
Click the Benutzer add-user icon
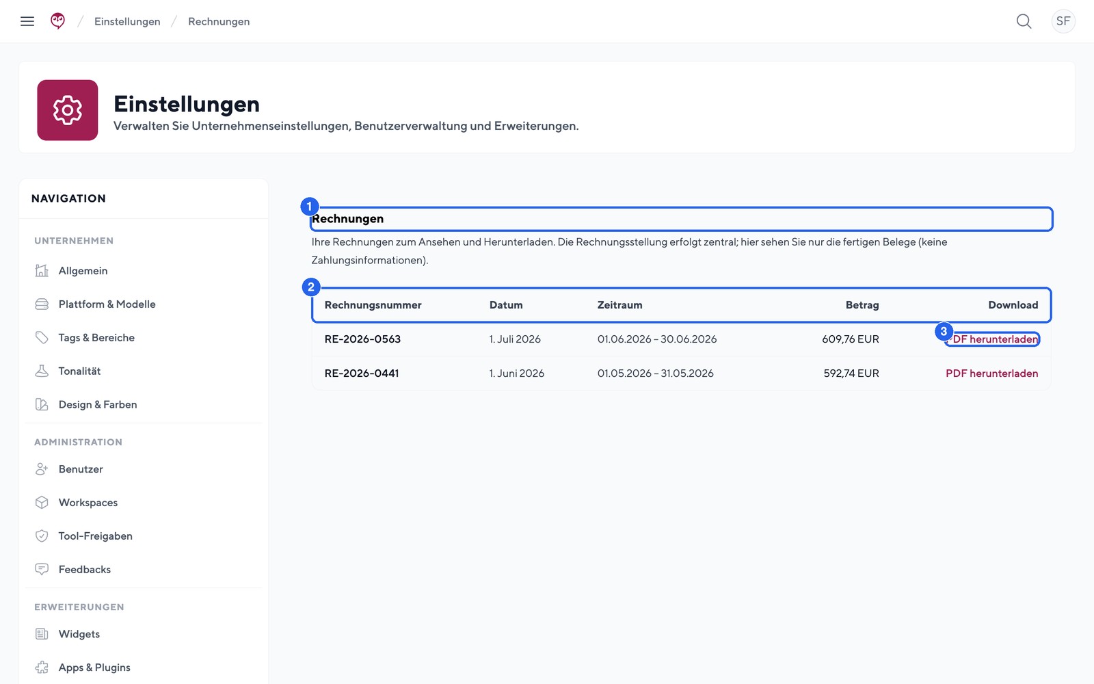pos(42,469)
